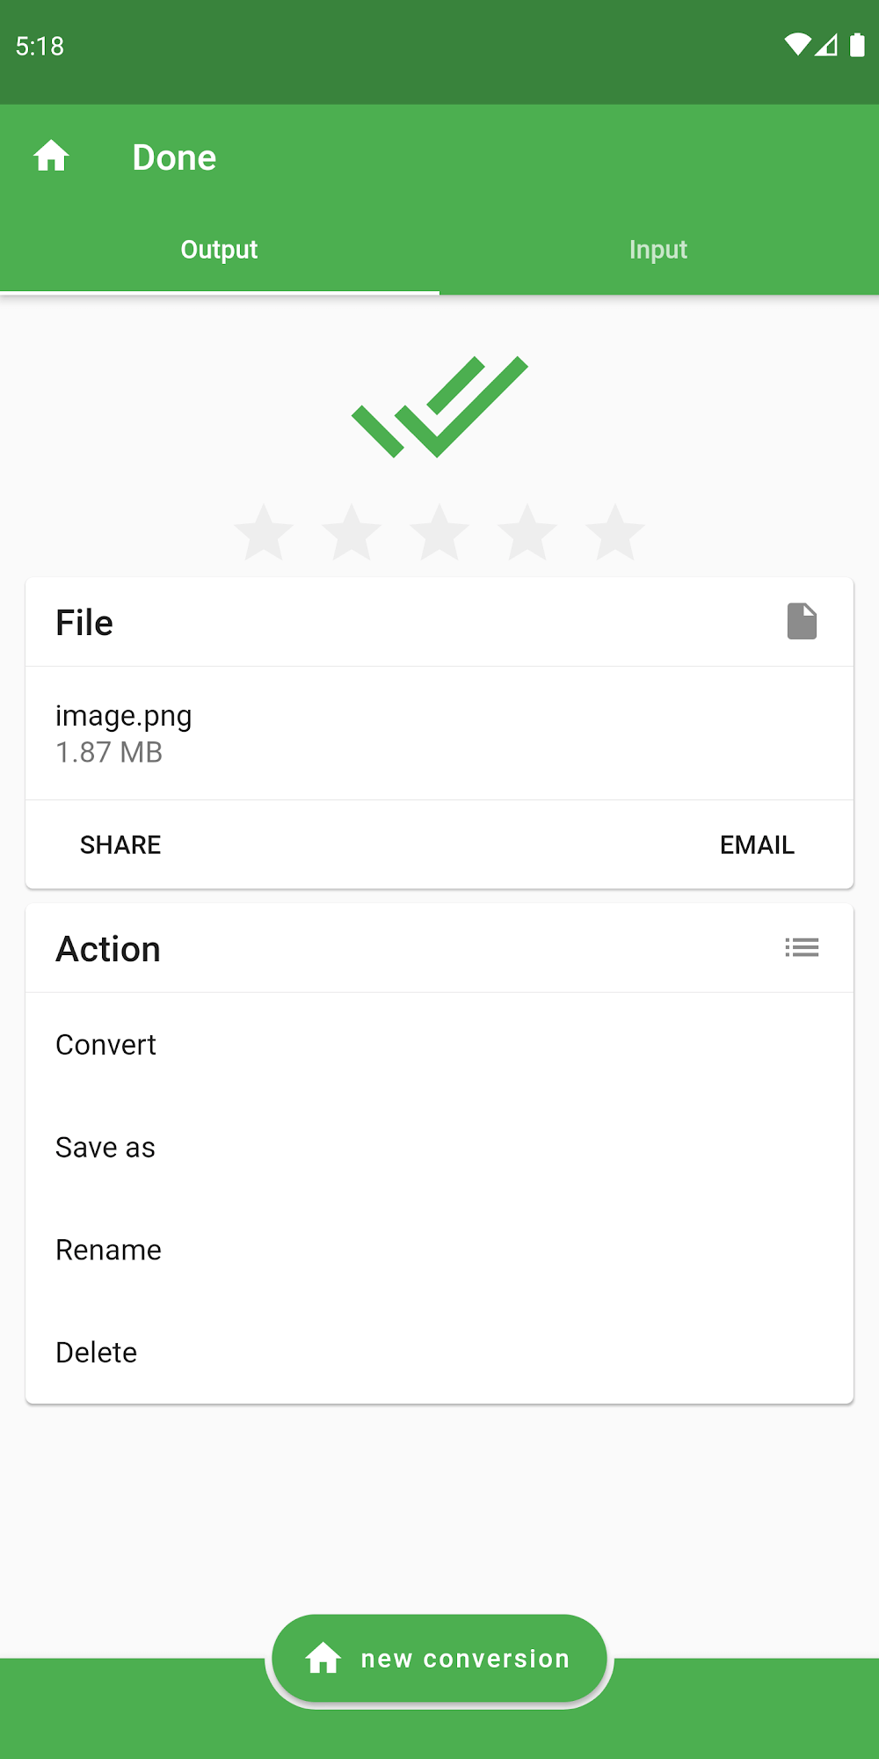The image size is (879, 1759).
Task: Rate with the fourth star
Action: [527, 532]
